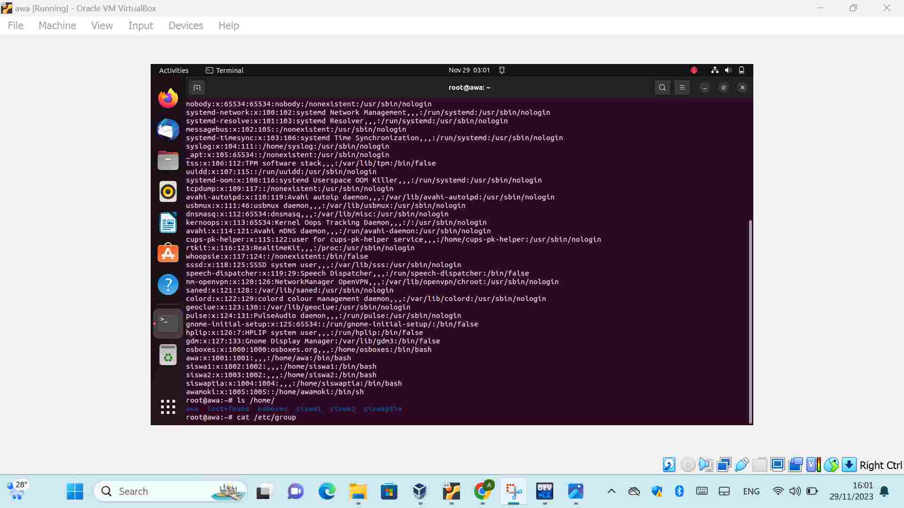Click the Ubuntu notification bell icon

coord(502,70)
